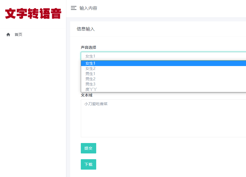Click the 输入内容 header label
The width and height of the screenshot is (246, 177).
[x=89, y=8]
